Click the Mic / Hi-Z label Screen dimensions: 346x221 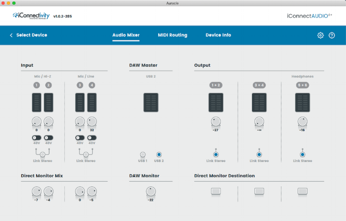pos(43,76)
